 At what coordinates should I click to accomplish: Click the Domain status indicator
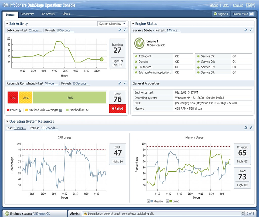point(136,62)
